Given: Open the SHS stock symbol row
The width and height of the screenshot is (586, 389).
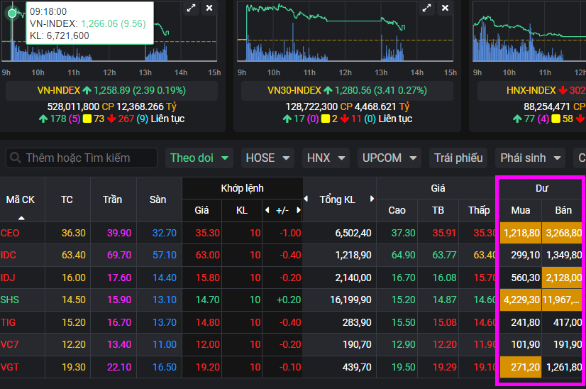Looking at the screenshot, I should (10, 300).
